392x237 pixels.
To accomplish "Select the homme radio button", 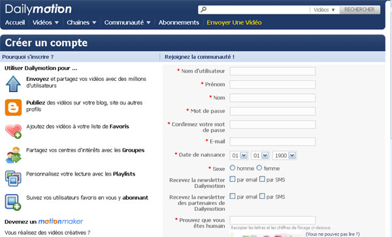I will click(x=233, y=168).
